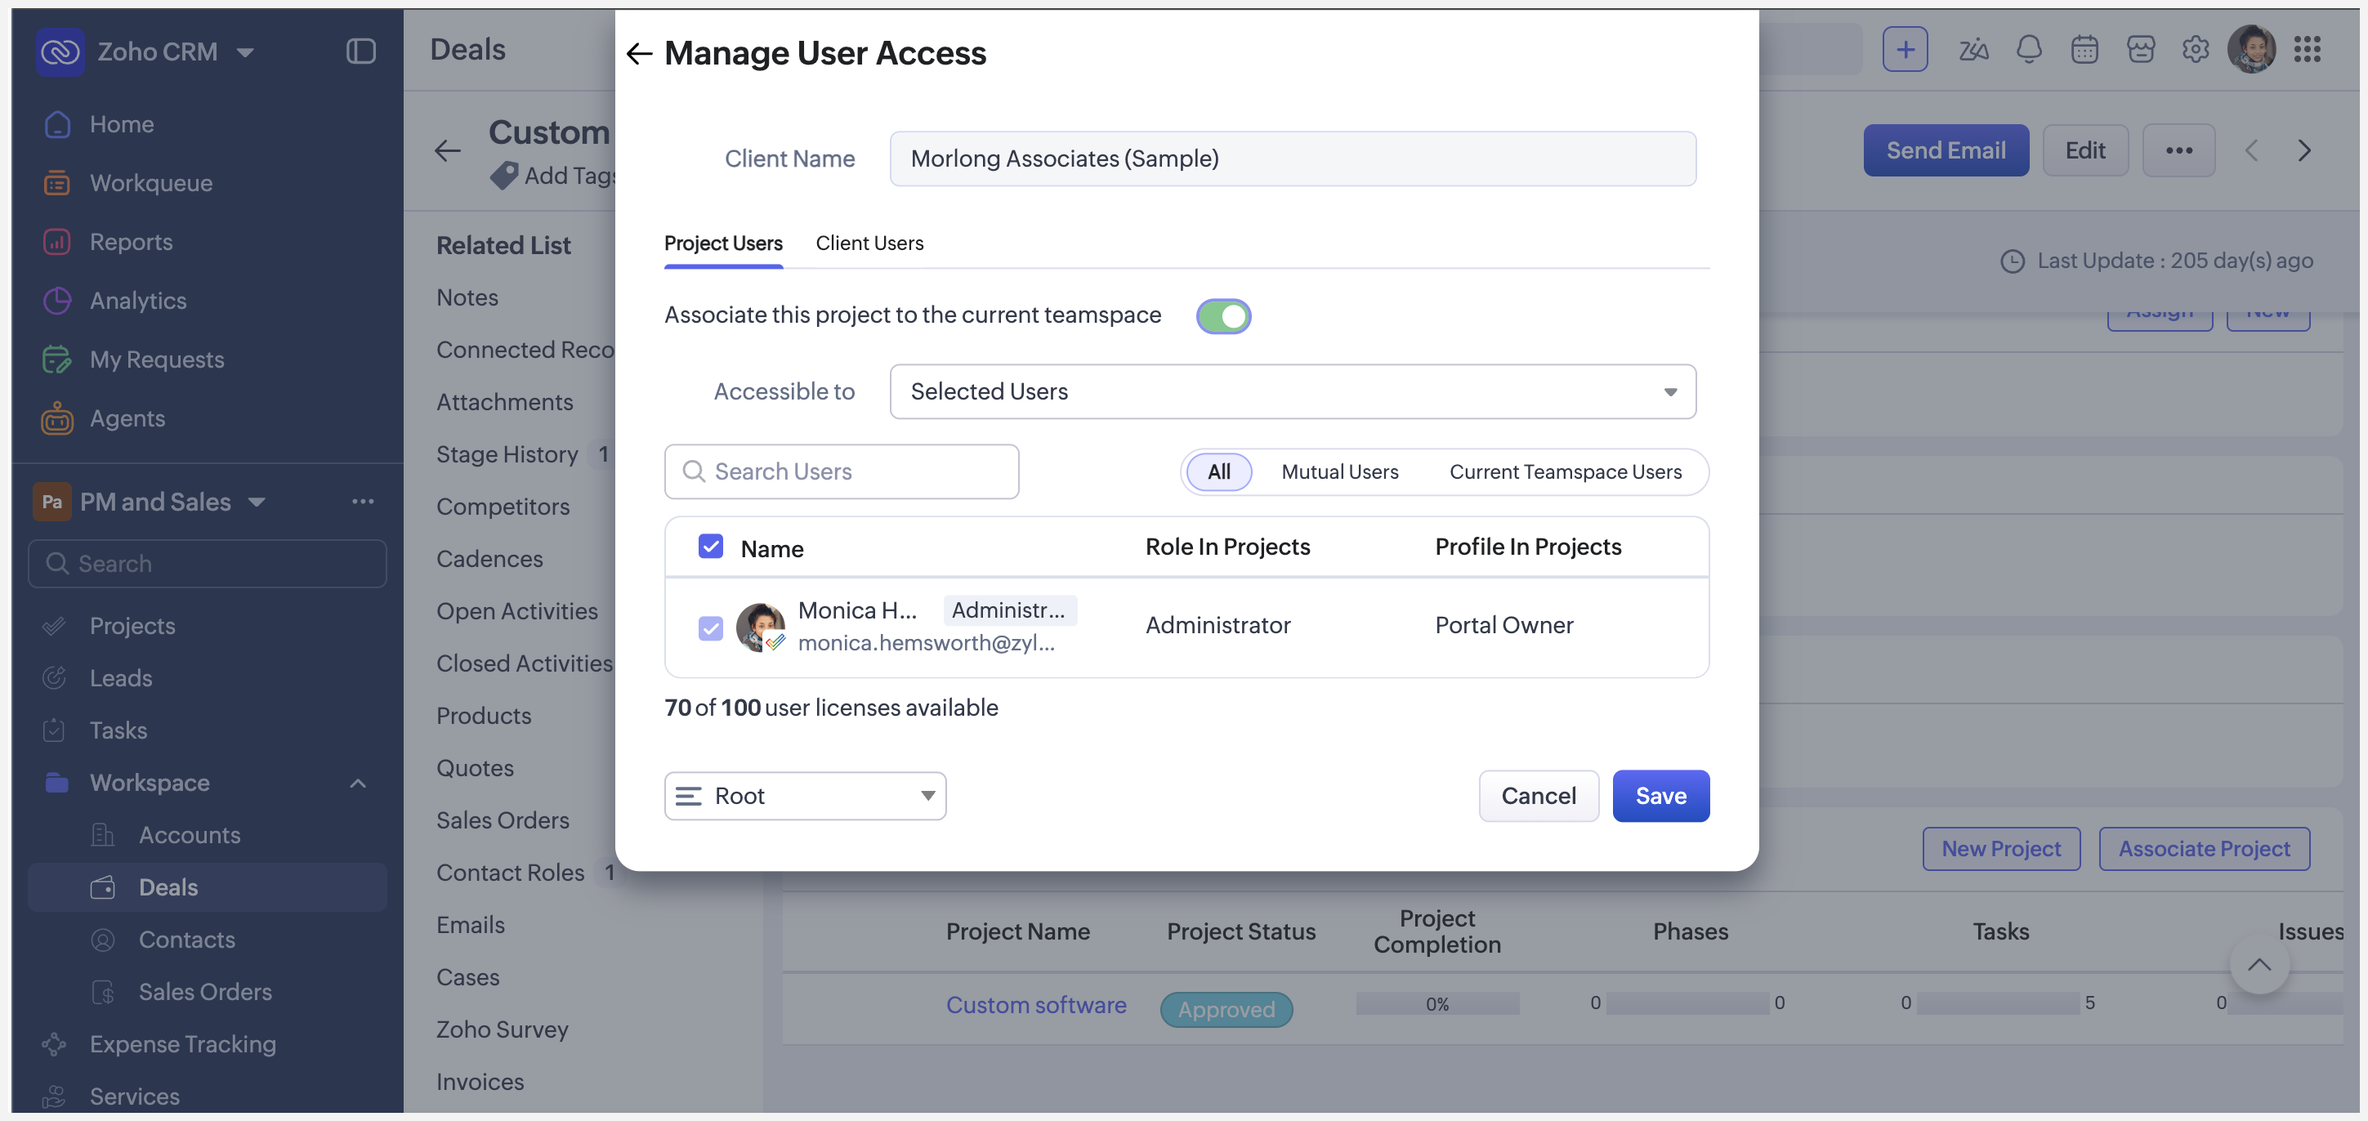Save the user access settings
This screenshot has width=2368, height=1121.
tap(1661, 796)
